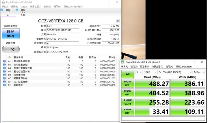Click status dot for attribute 03

(x=4, y=65)
